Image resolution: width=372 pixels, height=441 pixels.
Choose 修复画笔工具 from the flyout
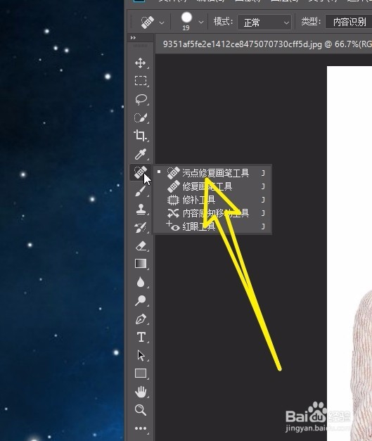coord(212,186)
